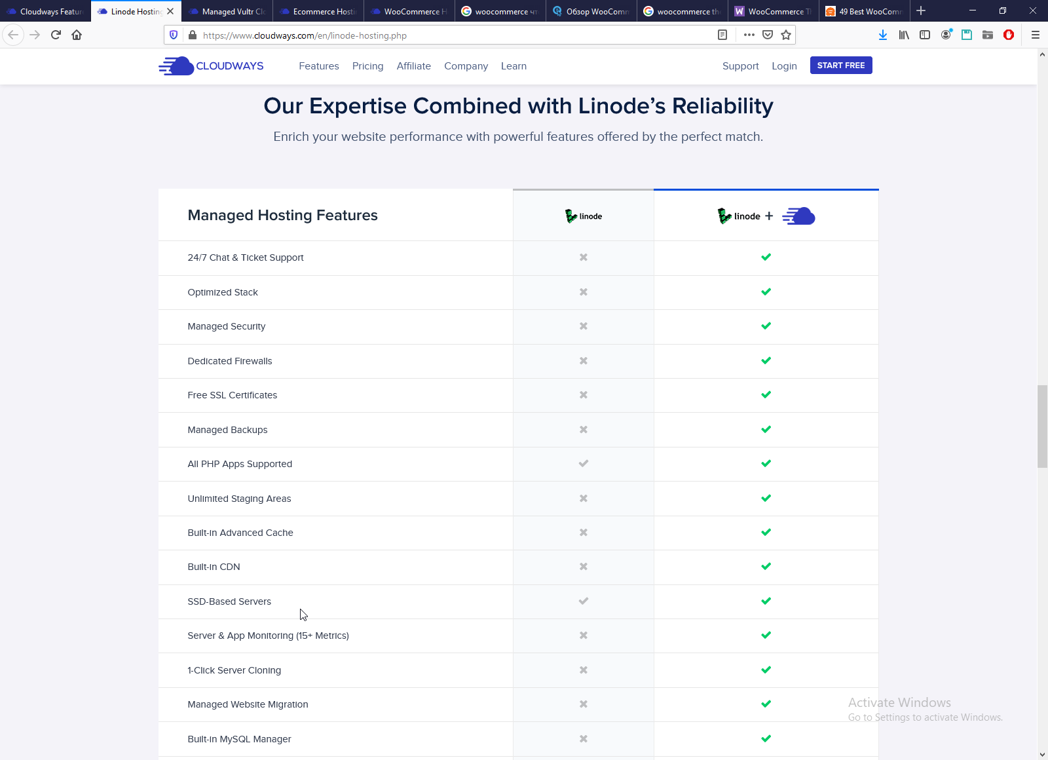Close the Linode Hosting tab
Image resolution: width=1048 pixels, height=760 pixels.
(170, 11)
